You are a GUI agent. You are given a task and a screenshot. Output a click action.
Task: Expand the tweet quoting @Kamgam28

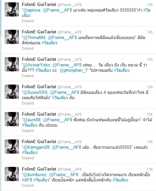pyautogui.click(x=28, y=158)
